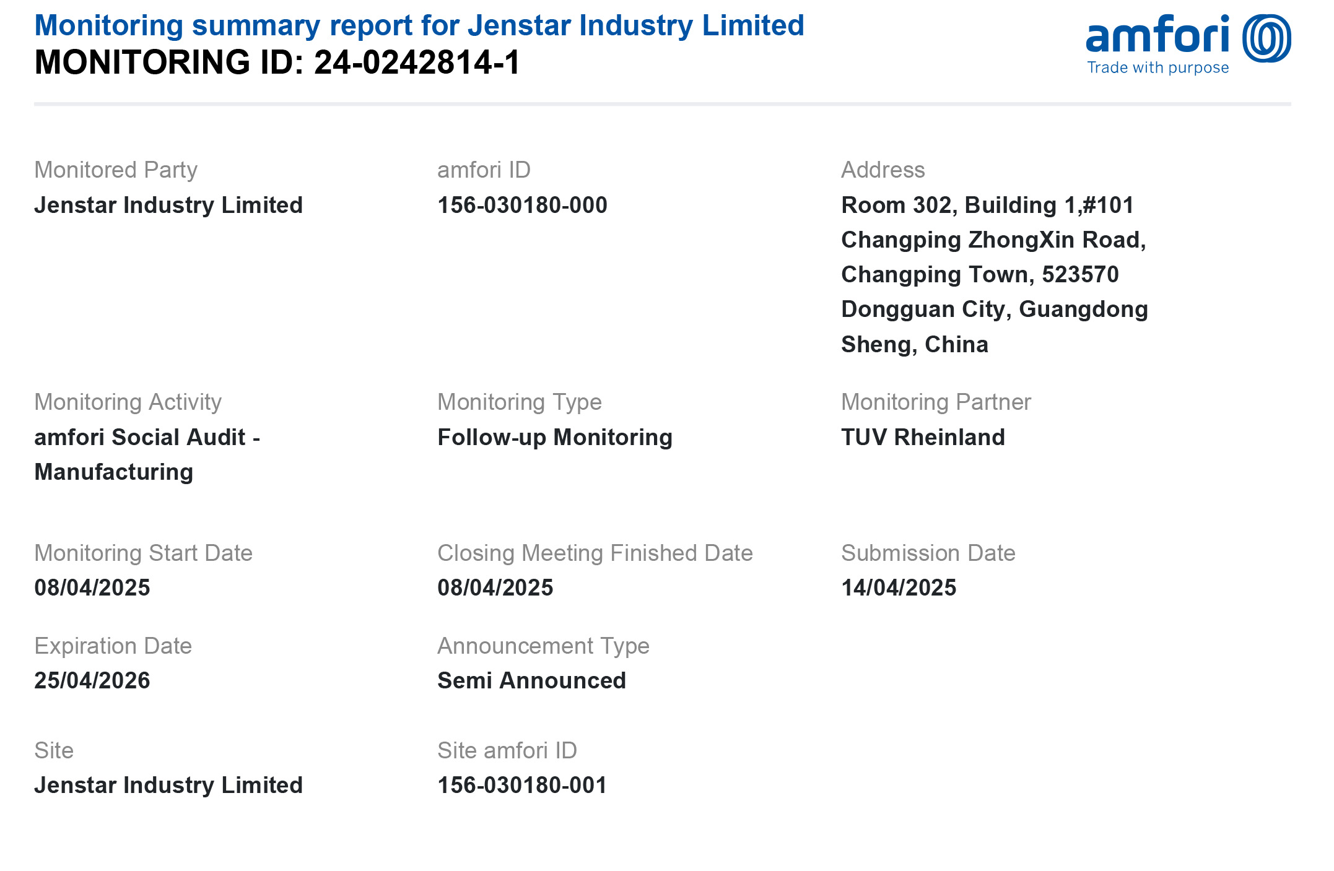Click the Monitoring Partner field label
The image size is (1334, 871).
pos(935,402)
